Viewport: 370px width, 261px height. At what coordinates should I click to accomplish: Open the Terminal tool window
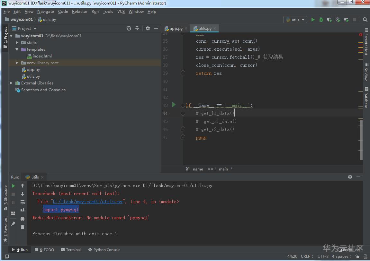tap(71, 250)
